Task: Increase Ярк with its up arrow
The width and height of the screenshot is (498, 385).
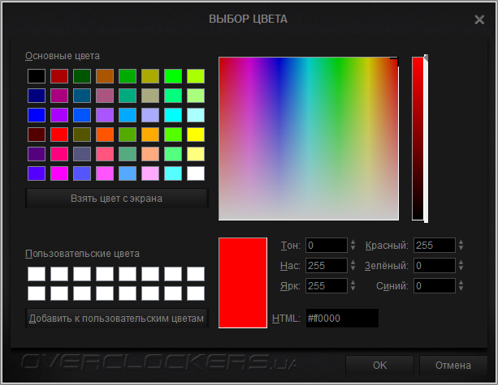Action: click(353, 282)
